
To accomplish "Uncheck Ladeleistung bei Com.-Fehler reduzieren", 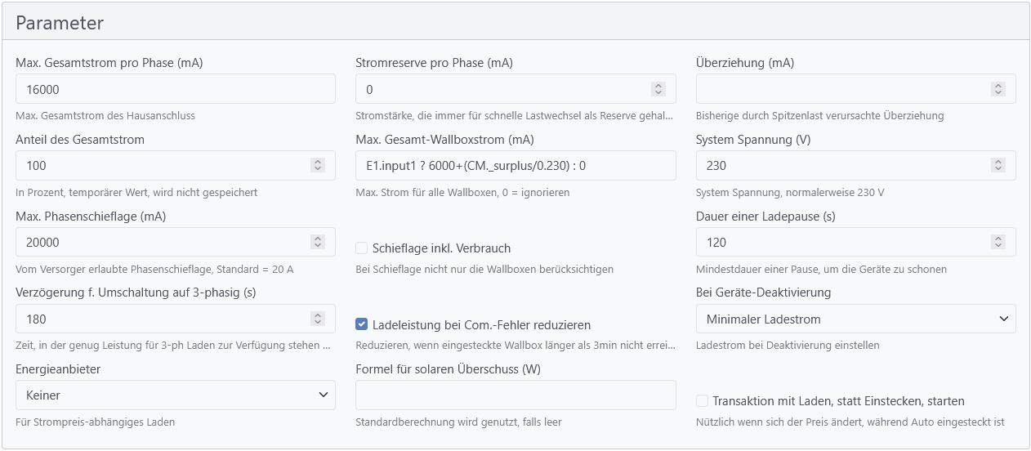I will pyautogui.click(x=362, y=324).
